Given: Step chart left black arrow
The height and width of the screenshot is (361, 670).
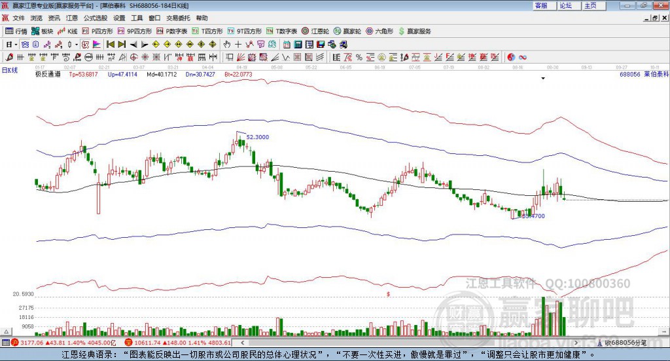Looking at the screenshot, I should point(133,45).
